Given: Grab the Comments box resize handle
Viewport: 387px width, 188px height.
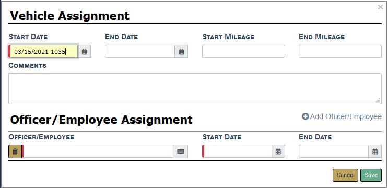Looking at the screenshot, I should tap(378, 101).
